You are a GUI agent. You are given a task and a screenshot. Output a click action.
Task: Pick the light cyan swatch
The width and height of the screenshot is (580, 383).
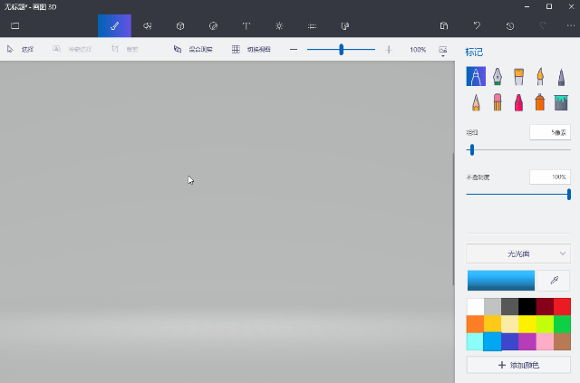pyautogui.click(x=475, y=341)
